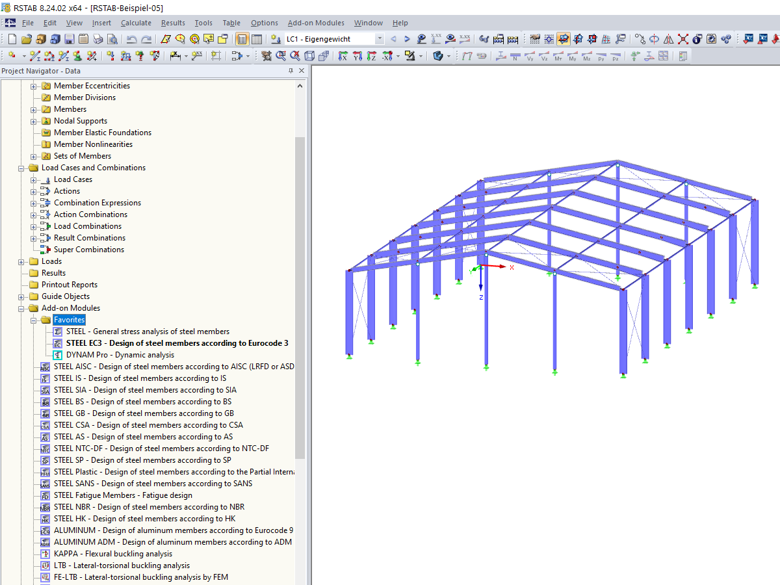The width and height of the screenshot is (780, 585).
Task: Collapse the Favorites folder node
Action: (x=34, y=320)
